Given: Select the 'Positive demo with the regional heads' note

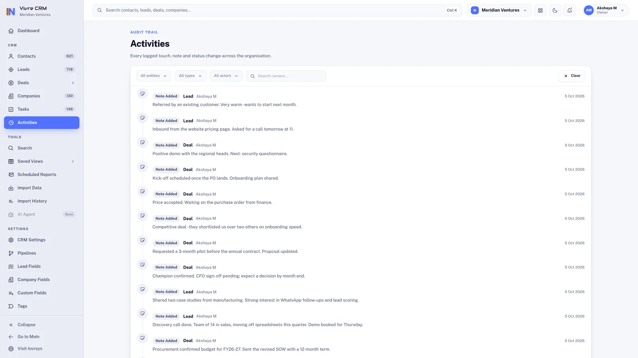Looking at the screenshot, I should coord(220,154).
